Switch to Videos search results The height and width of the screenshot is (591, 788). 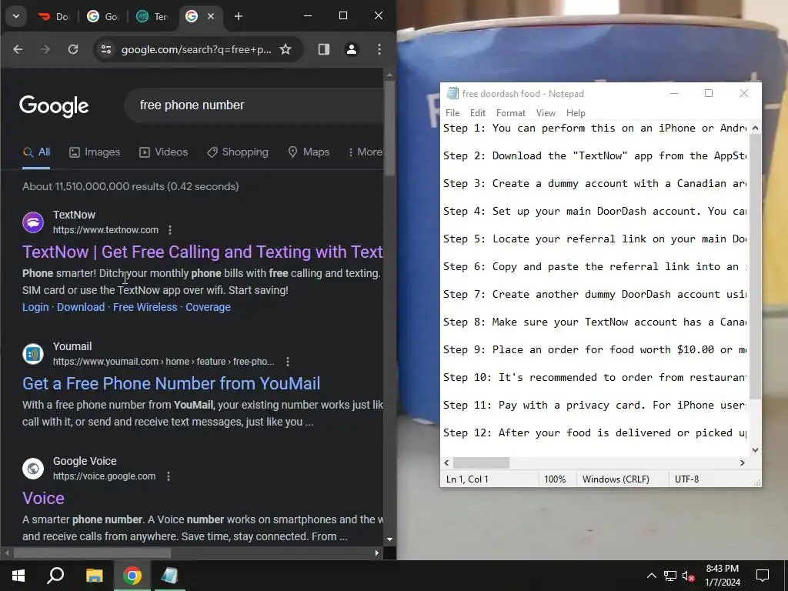point(163,152)
